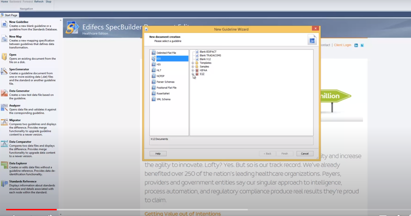
Task: Launch the SpecGenerator tool
Action: [x=5, y=70]
